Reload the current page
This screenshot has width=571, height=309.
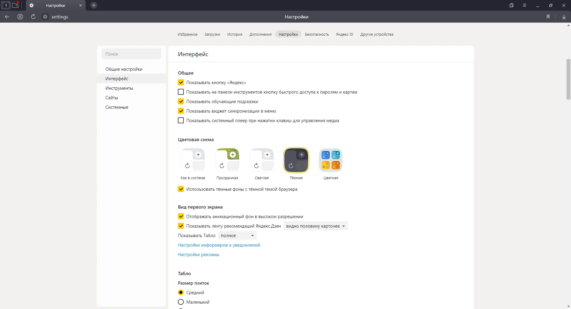(x=33, y=17)
